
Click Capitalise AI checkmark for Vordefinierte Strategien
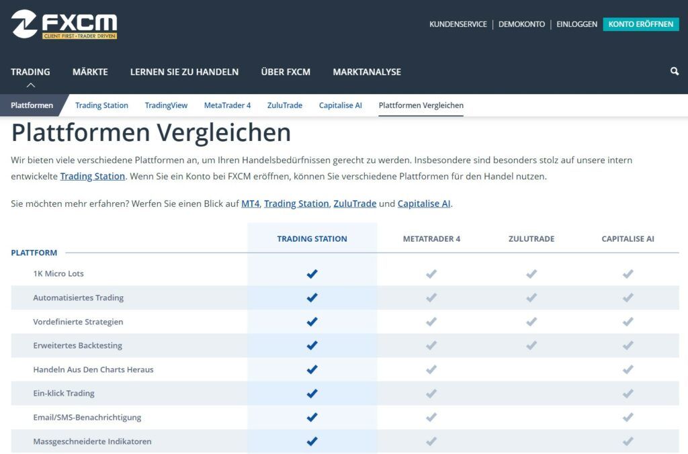(x=628, y=322)
